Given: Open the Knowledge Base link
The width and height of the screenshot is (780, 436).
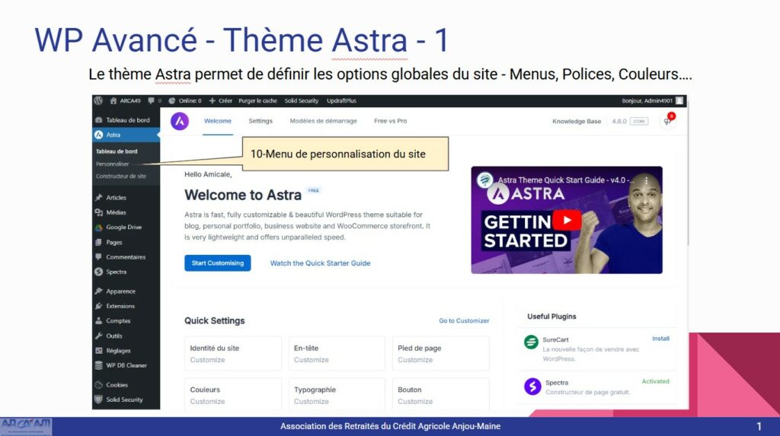Looking at the screenshot, I should (x=577, y=121).
